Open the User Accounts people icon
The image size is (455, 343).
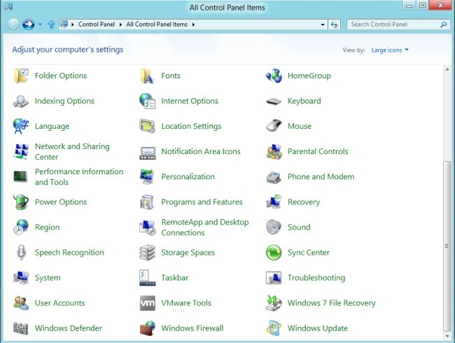pos(21,303)
